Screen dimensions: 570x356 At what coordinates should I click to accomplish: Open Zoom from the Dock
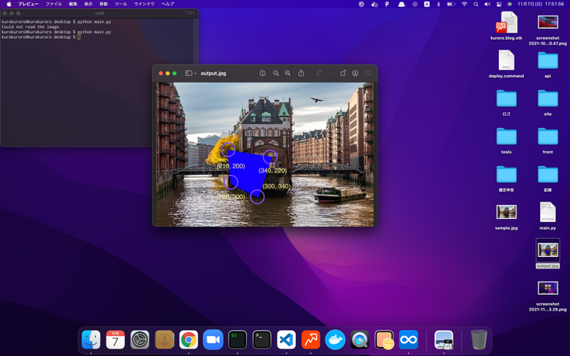coord(213,340)
